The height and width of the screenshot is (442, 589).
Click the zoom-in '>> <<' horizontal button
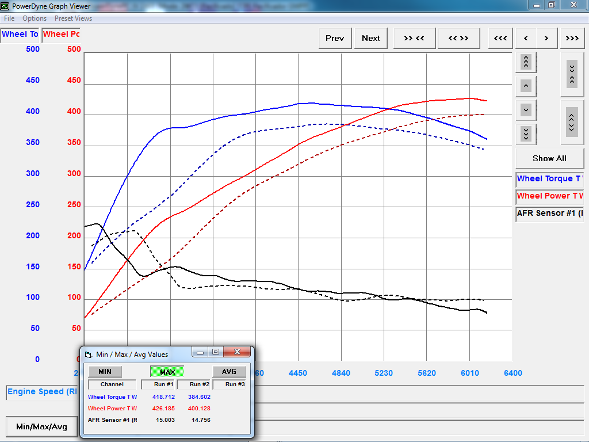coord(414,38)
